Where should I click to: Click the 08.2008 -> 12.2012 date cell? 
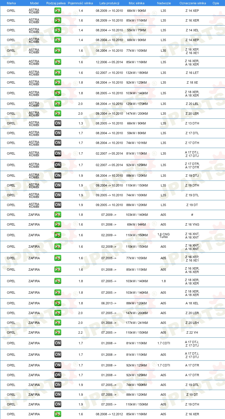[109, 414]
